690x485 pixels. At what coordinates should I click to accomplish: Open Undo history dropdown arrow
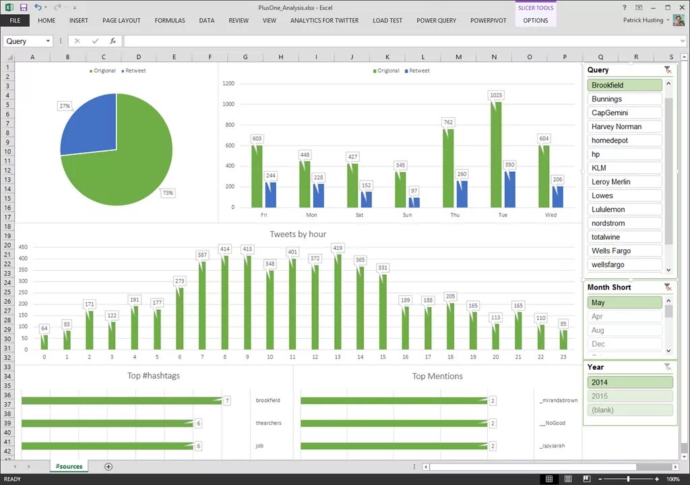tap(45, 7)
